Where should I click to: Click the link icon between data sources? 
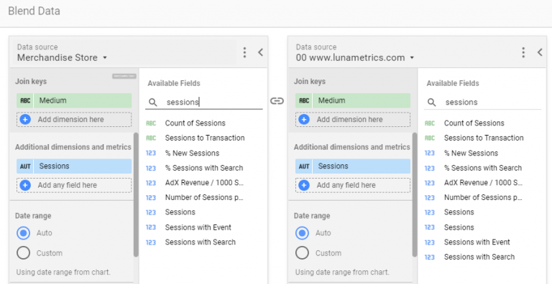pos(277,101)
